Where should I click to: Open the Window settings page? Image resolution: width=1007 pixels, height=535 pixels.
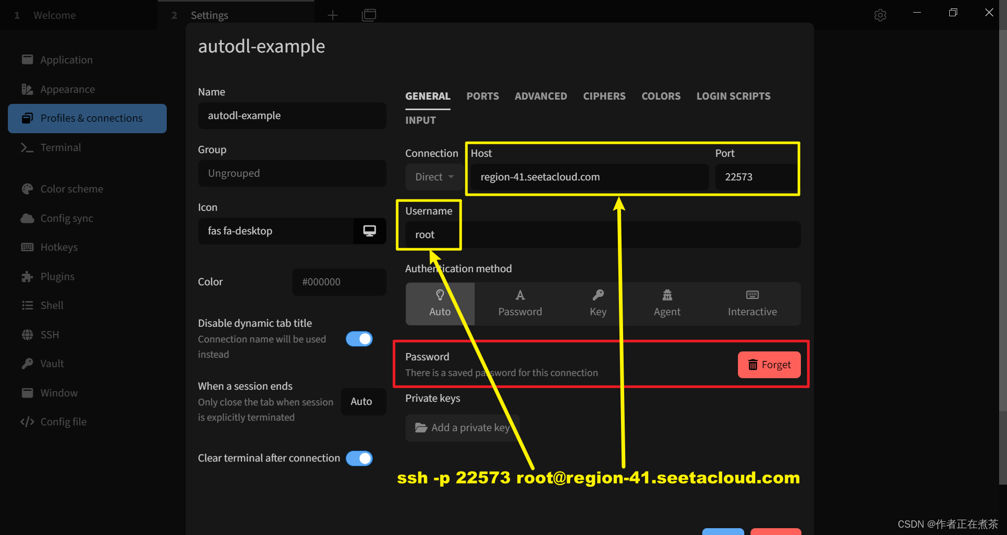(x=87, y=393)
